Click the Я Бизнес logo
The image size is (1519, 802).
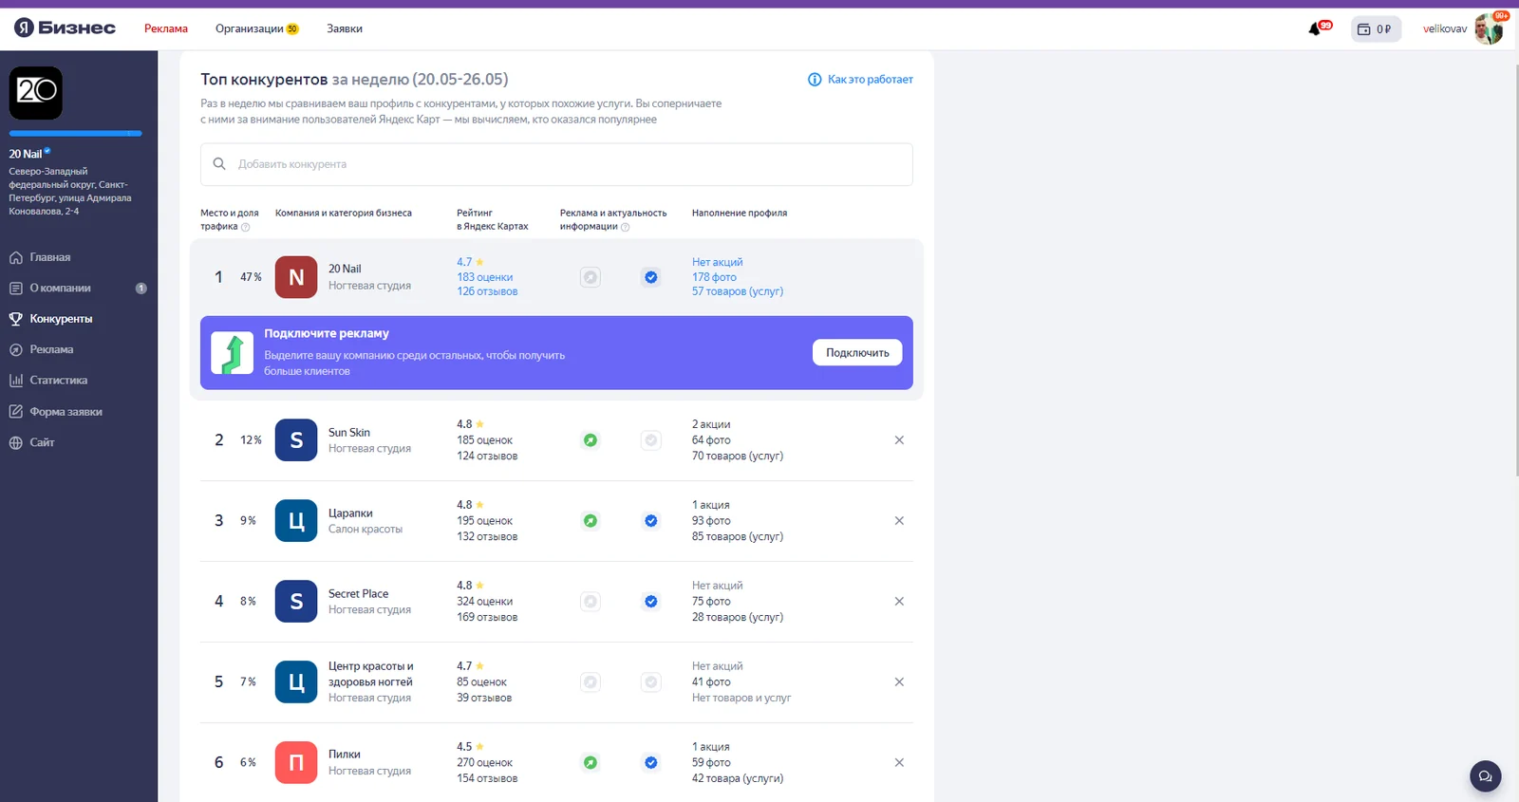(65, 28)
